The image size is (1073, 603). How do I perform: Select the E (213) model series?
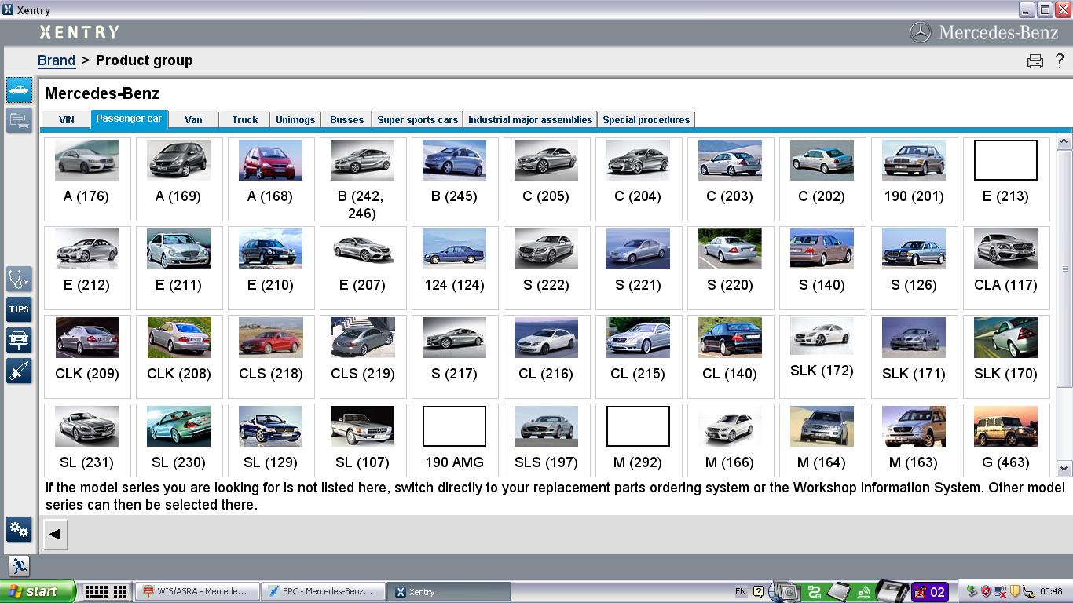tap(1005, 179)
